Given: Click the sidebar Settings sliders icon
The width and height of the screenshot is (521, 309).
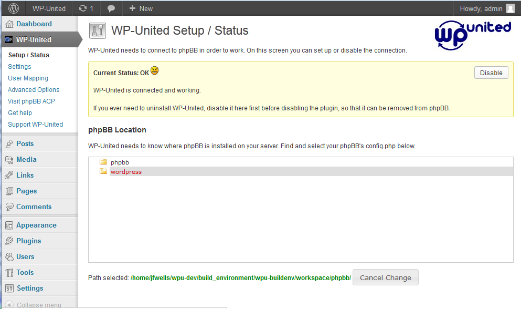Looking at the screenshot, I should pyautogui.click(x=9, y=288).
